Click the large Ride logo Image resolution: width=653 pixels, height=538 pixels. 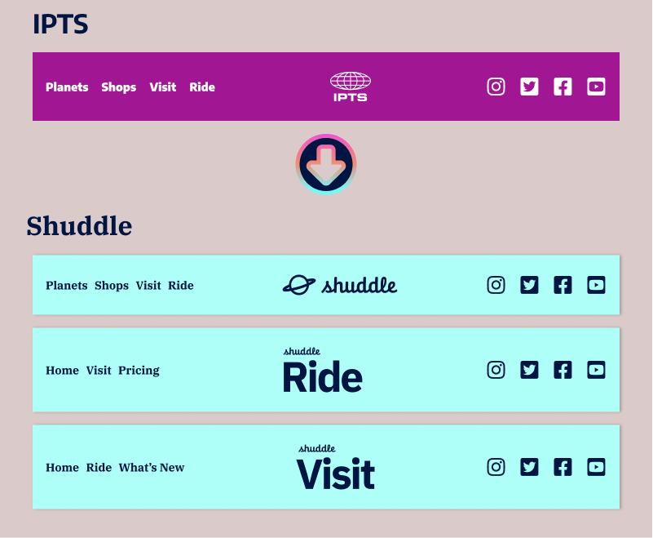[322, 371]
